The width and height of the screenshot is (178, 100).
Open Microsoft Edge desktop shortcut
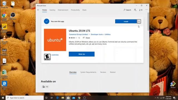coord(4,85)
